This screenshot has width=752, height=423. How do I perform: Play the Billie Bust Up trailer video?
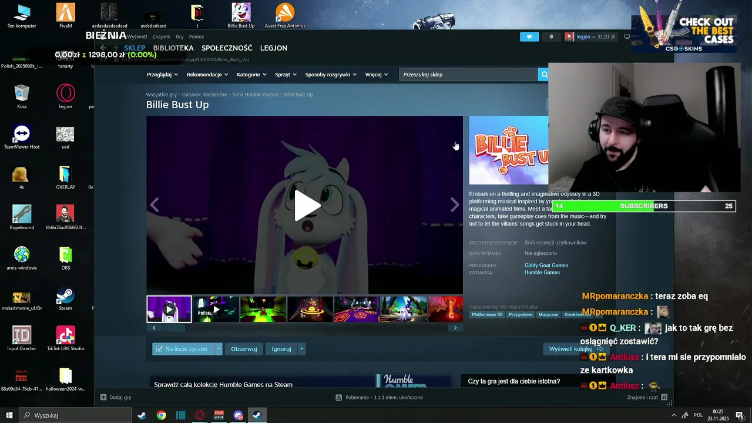point(307,206)
